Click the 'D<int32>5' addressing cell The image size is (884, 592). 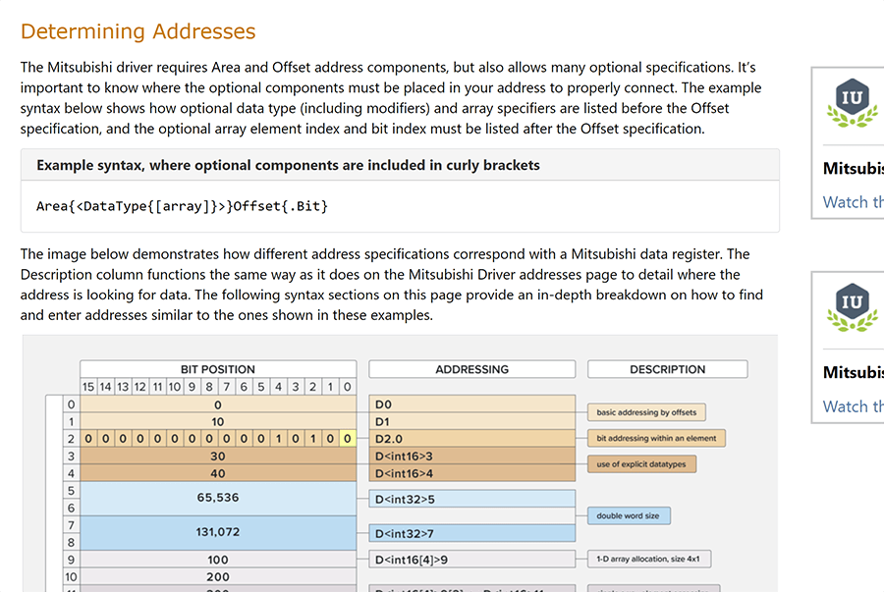click(471, 499)
